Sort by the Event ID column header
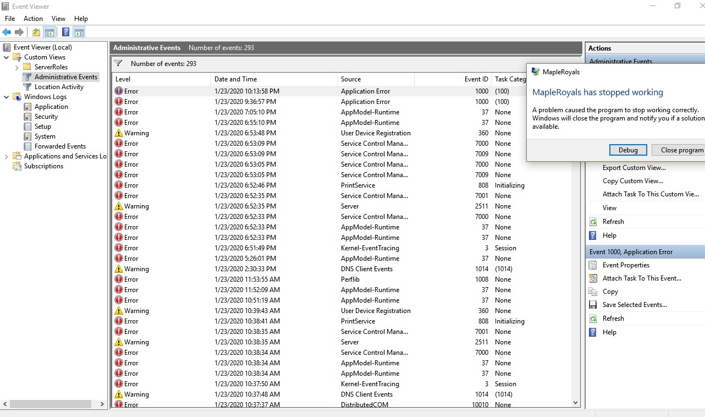705x417 pixels. coord(453,79)
